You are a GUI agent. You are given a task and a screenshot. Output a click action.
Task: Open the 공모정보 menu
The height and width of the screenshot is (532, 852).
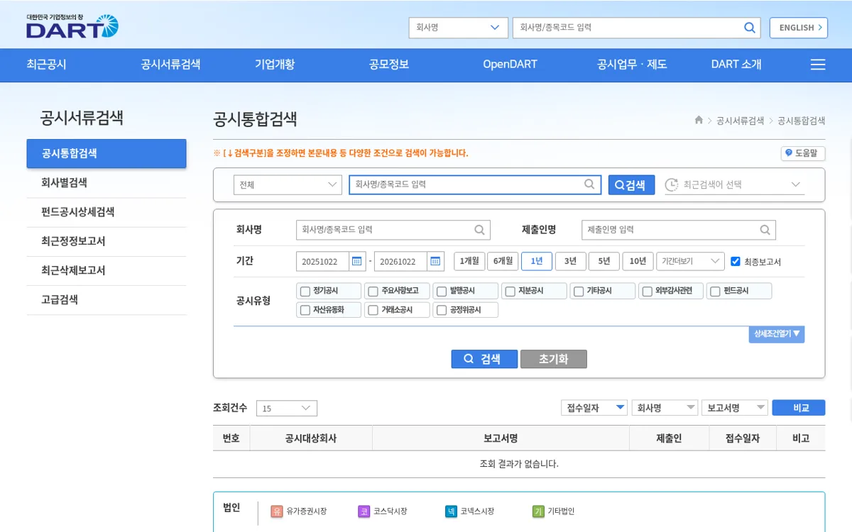pos(389,65)
